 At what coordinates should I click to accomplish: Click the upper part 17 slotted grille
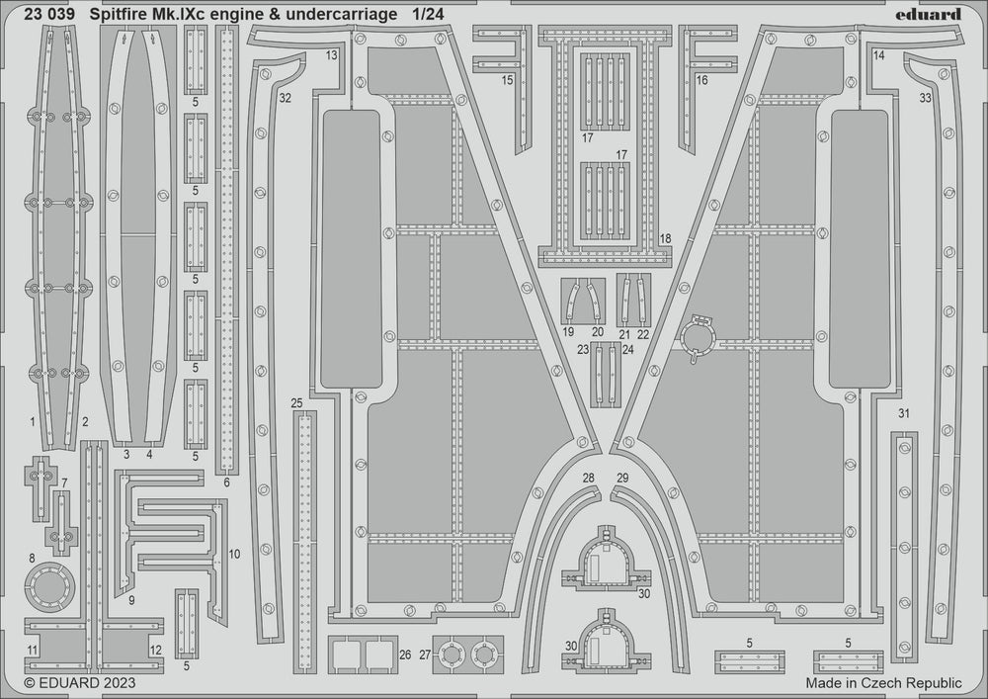605,91
